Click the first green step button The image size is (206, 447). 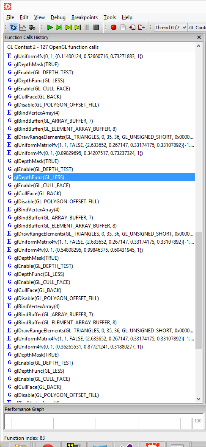[59, 27]
